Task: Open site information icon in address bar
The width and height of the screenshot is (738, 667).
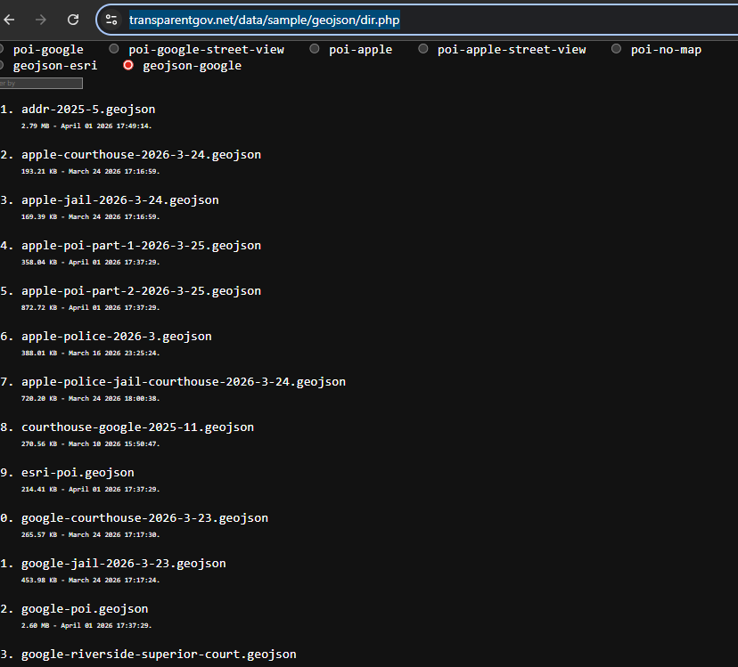Action: tap(111, 20)
